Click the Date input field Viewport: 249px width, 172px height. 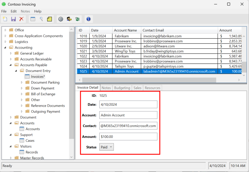pos(128,104)
